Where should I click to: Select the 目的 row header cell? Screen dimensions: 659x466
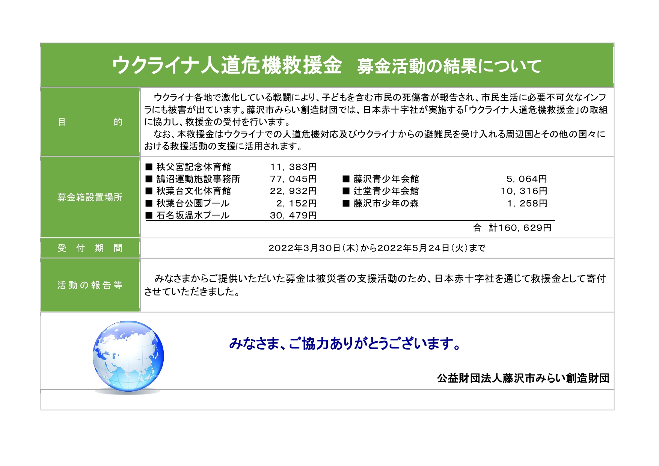click(x=90, y=122)
